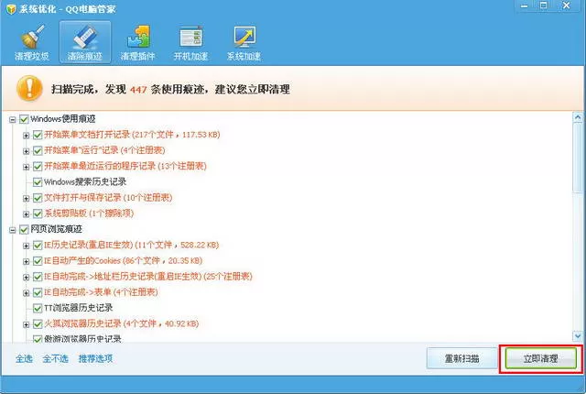Minimize the QQ电脑管家 window
Screen dimensions: 586x394
coord(525,6)
